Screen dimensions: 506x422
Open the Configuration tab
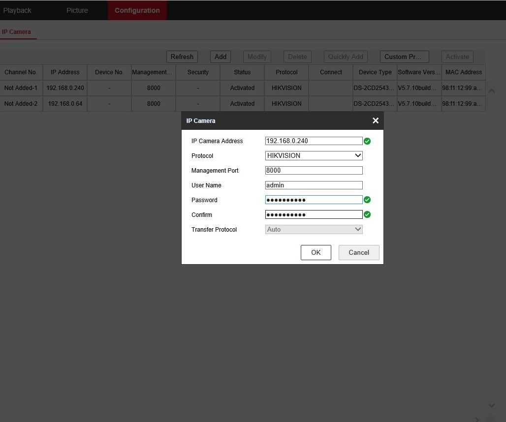(x=137, y=10)
